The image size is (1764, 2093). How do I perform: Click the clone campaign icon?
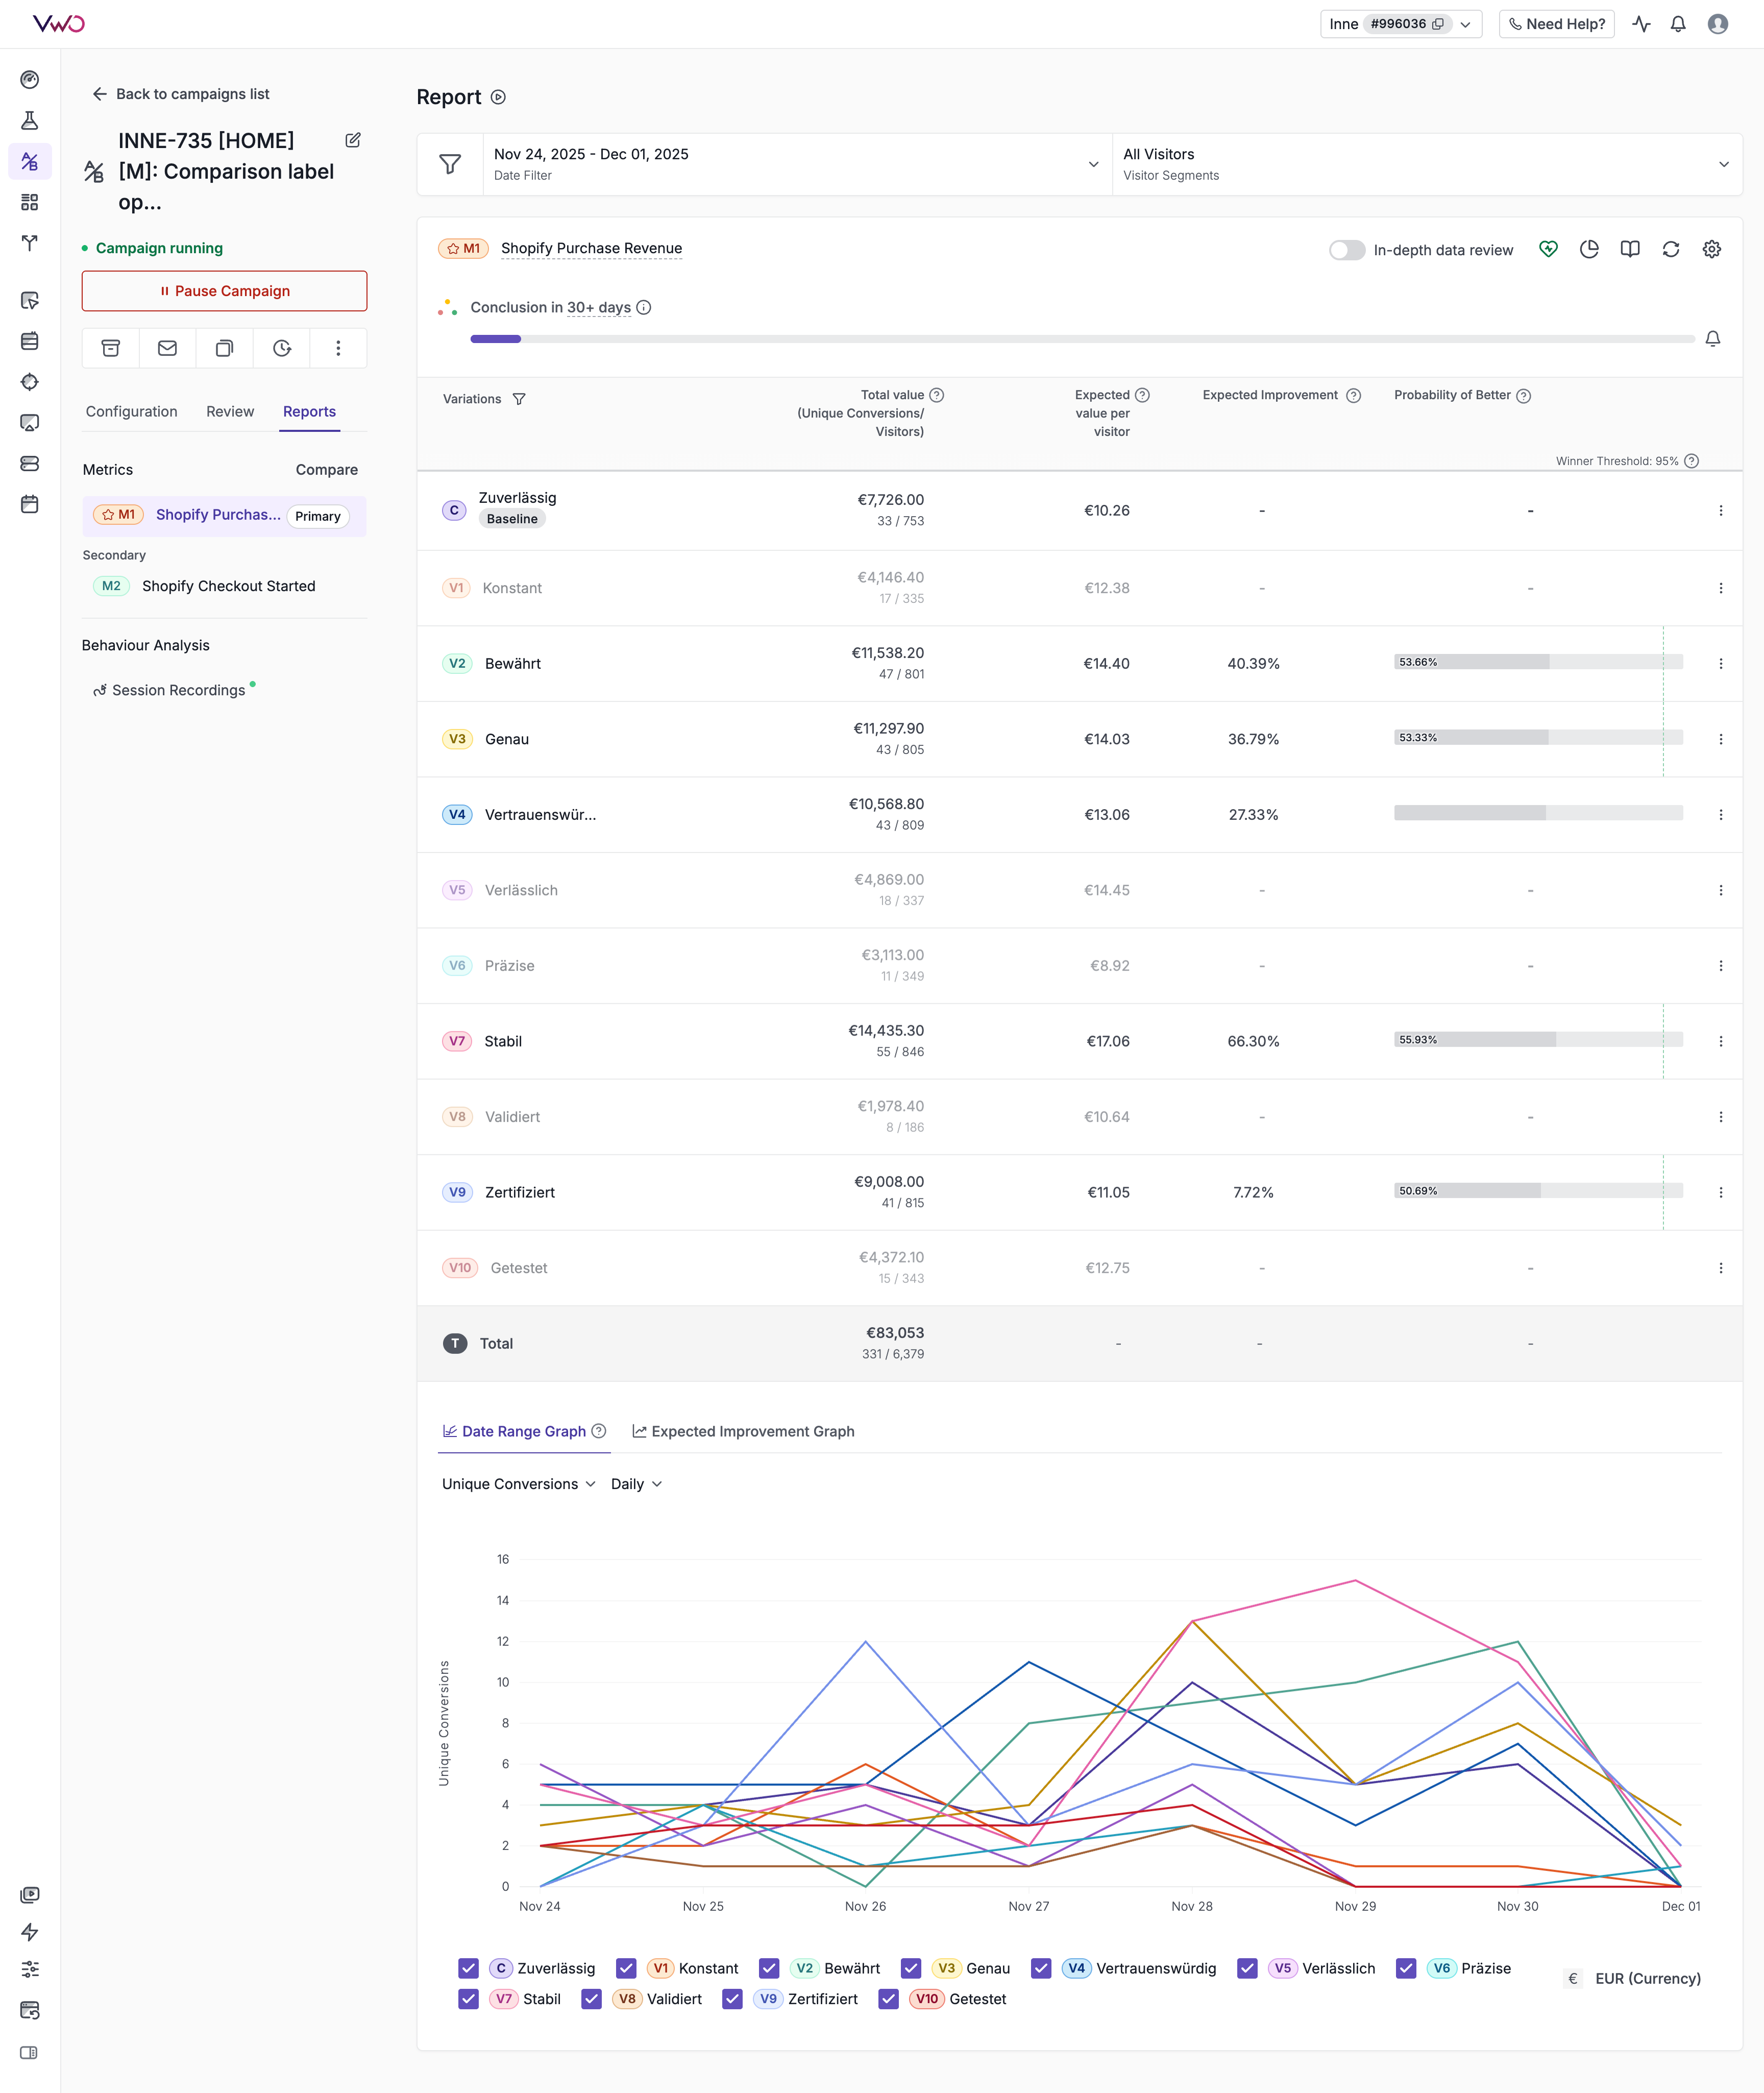225,348
